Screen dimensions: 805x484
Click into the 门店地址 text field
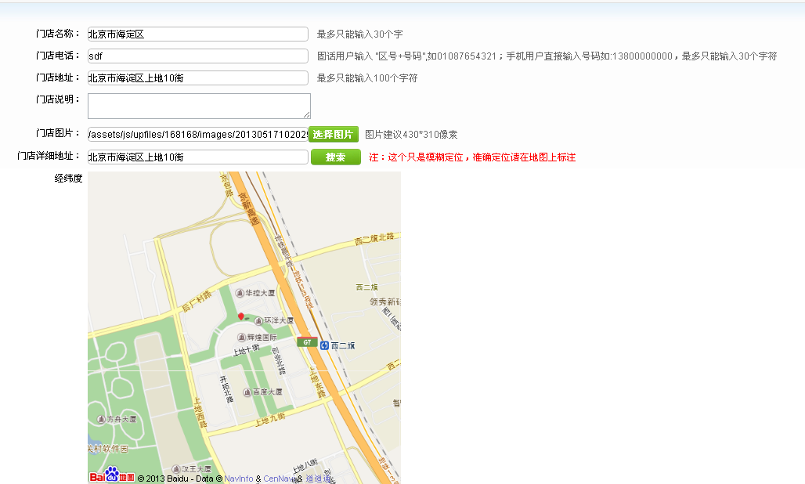coord(197,78)
